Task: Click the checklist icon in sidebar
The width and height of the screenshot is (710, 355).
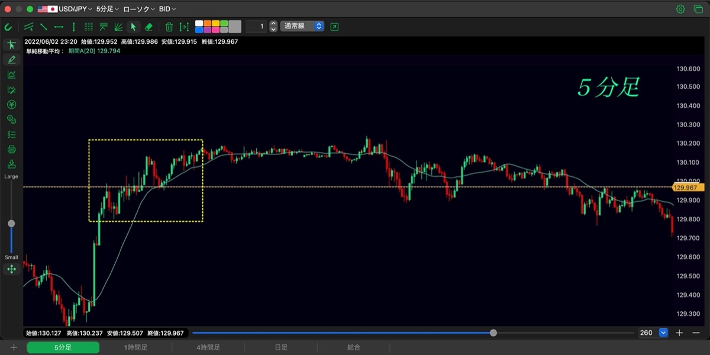Action: [11, 134]
